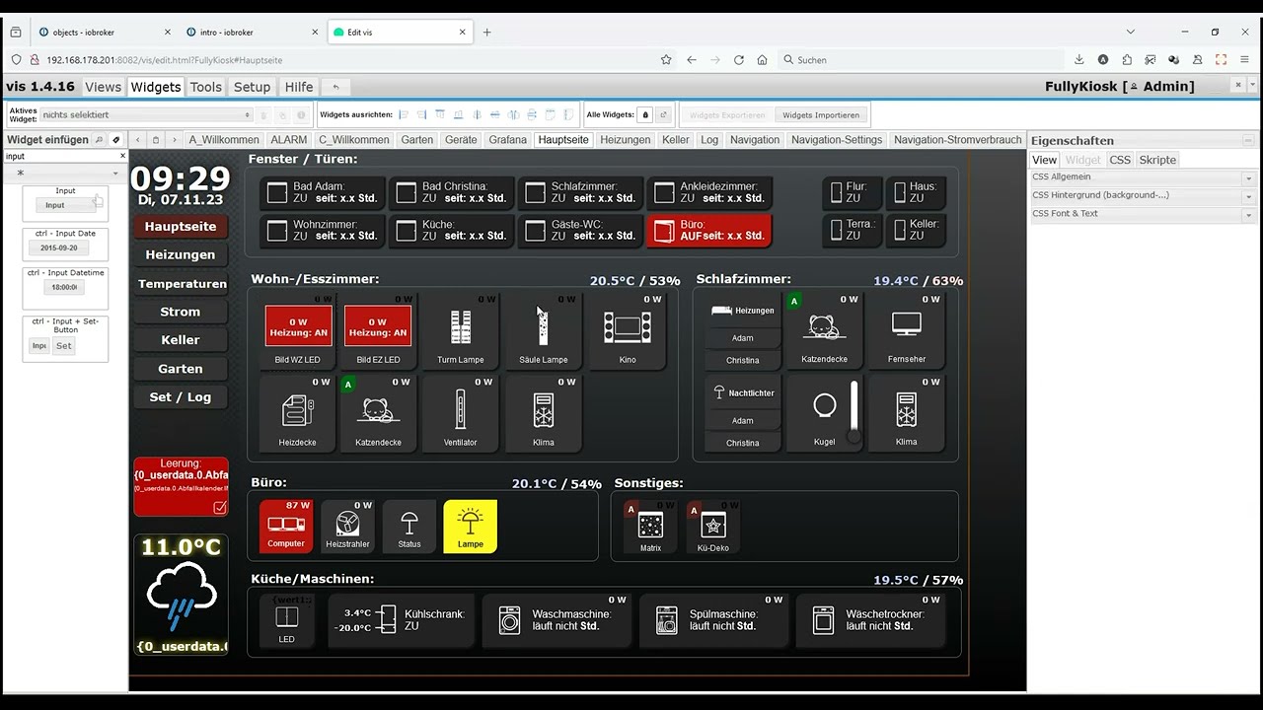
Task: Select the Waschmaschine icon
Action: tap(509, 619)
